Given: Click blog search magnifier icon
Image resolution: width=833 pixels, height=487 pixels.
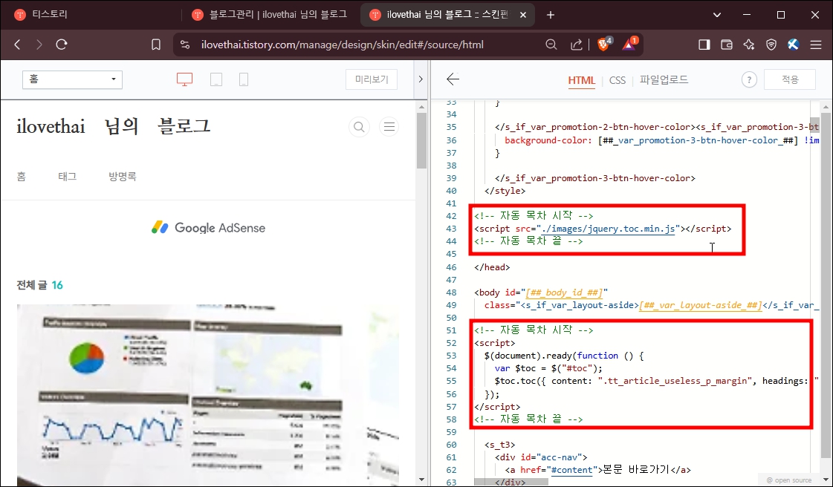Looking at the screenshot, I should point(359,127).
